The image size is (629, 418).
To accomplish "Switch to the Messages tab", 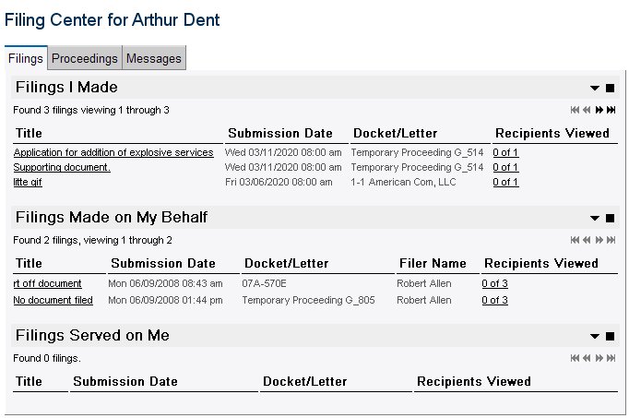I will point(154,58).
